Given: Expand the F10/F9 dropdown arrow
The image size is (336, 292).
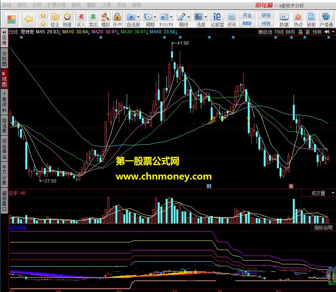Looking at the screenshot, I should coord(171,17).
